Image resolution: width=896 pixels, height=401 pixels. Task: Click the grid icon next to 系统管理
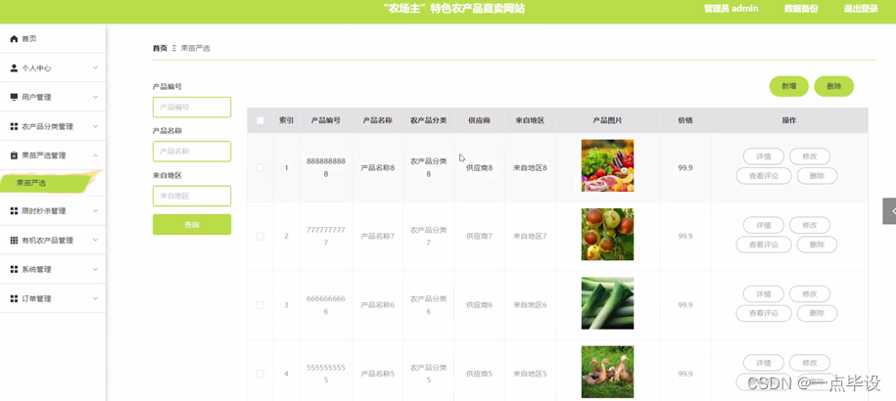[15, 269]
